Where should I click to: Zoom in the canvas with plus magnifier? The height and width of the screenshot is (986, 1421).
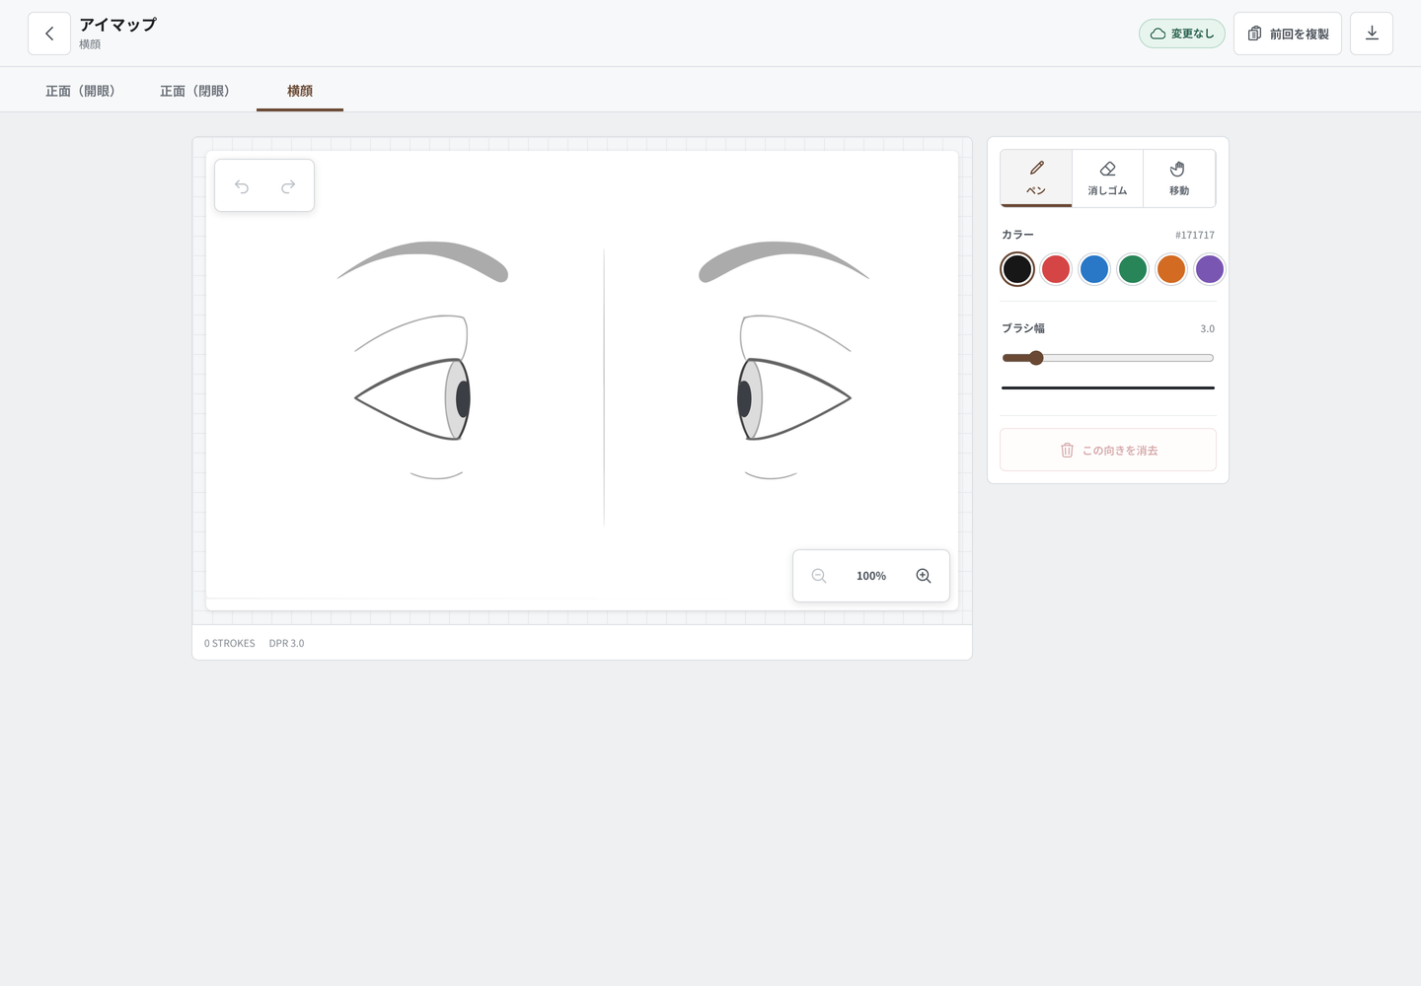tap(924, 576)
